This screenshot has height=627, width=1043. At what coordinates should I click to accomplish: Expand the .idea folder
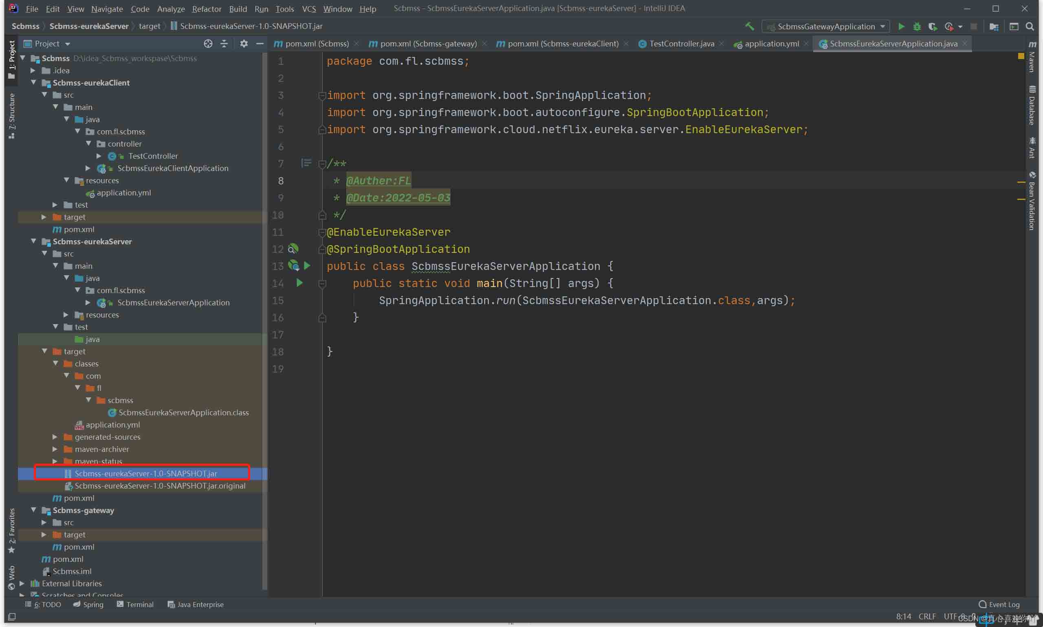click(33, 70)
